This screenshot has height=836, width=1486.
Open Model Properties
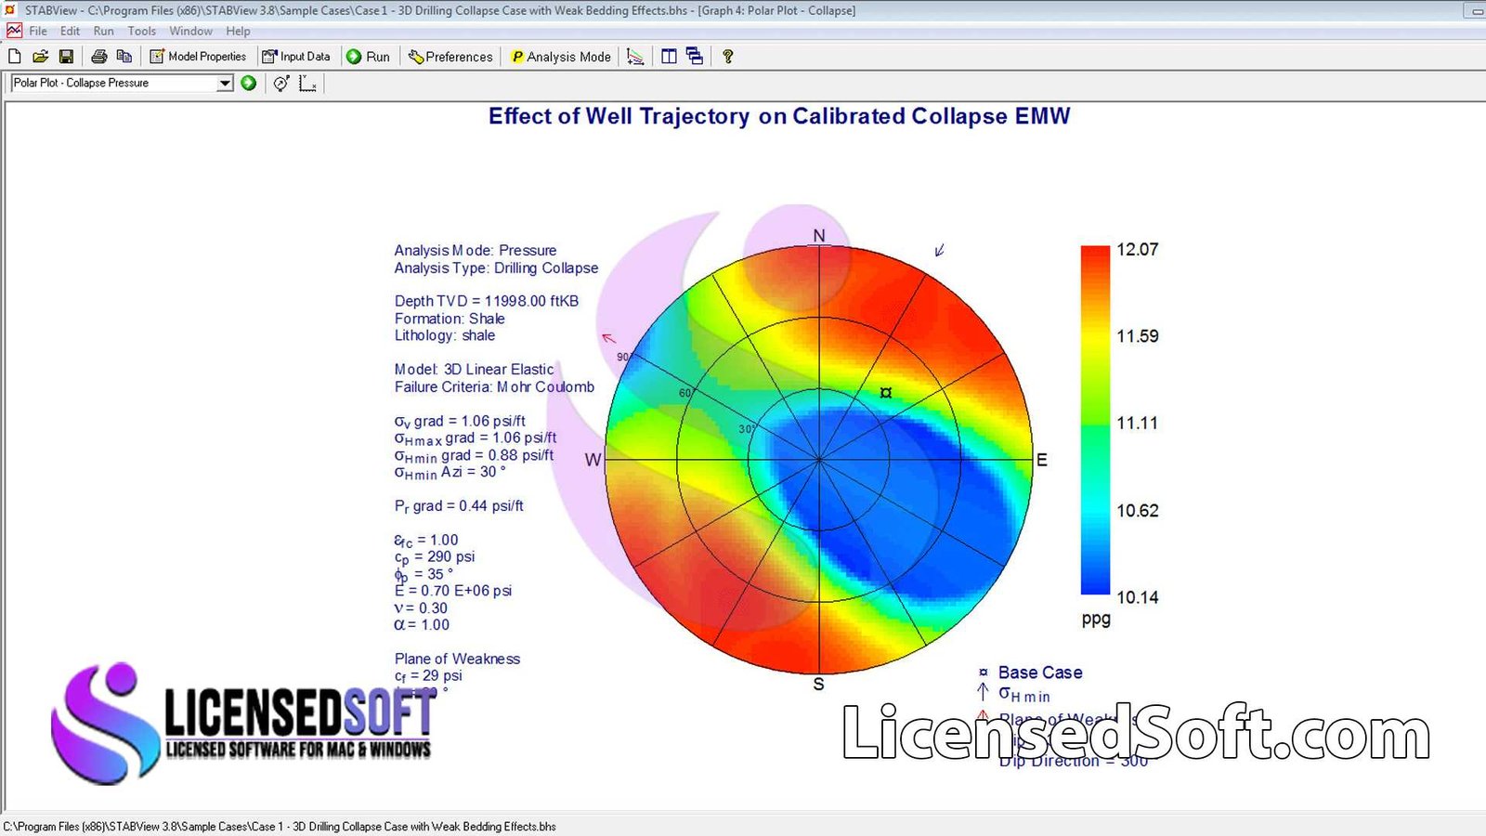point(198,57)
